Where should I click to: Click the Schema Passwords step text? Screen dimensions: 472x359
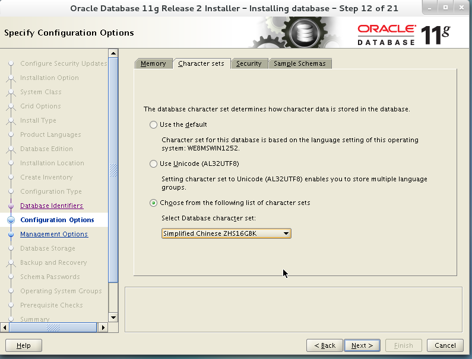[50, 277]
